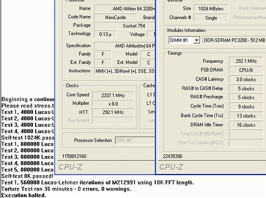
Task: Open the DIMM #1 dropdown arrow
Action: [x=196, y=40]
